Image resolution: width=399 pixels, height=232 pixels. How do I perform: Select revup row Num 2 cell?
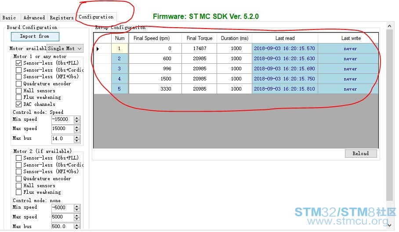tap(120, 58)
